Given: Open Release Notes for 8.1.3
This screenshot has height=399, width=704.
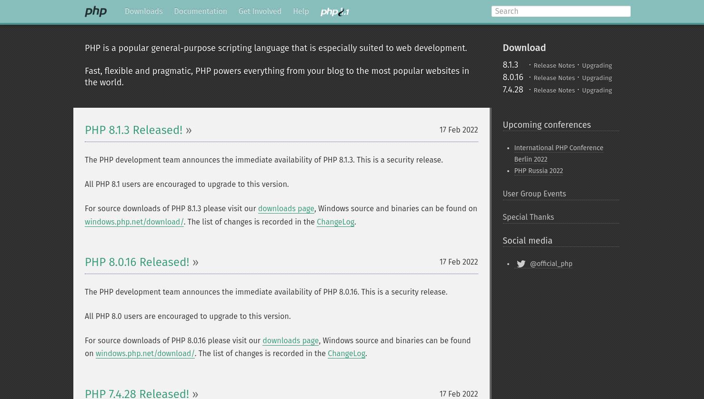Looking at the screenshot, I should pyautogui.click(x=554, y=65).
